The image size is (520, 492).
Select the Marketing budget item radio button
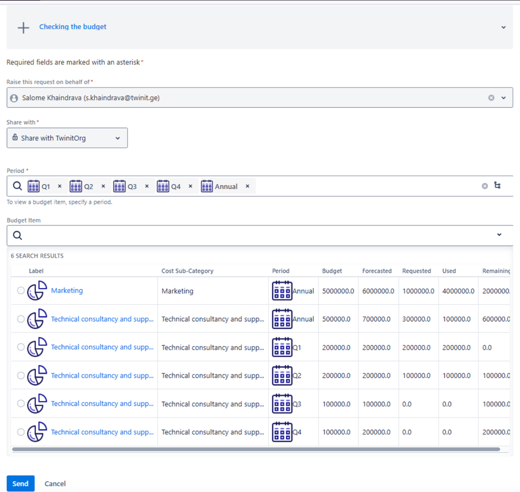21,291
